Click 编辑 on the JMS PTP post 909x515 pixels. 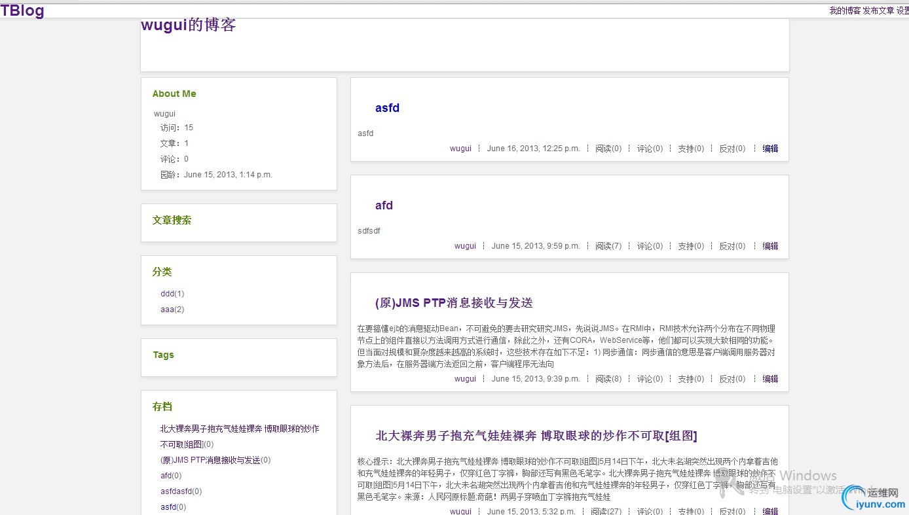tap(770, 379)
